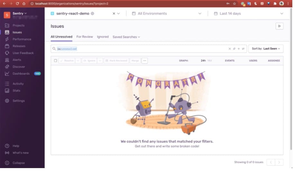Pin the current search with pin icon

coord(234,49)
